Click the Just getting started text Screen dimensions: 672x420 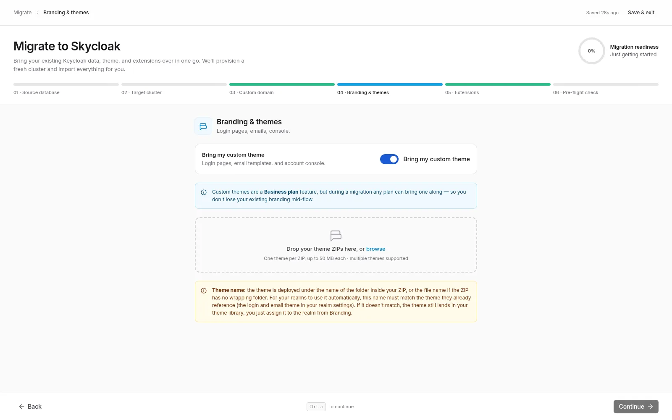tap(633, 55)
